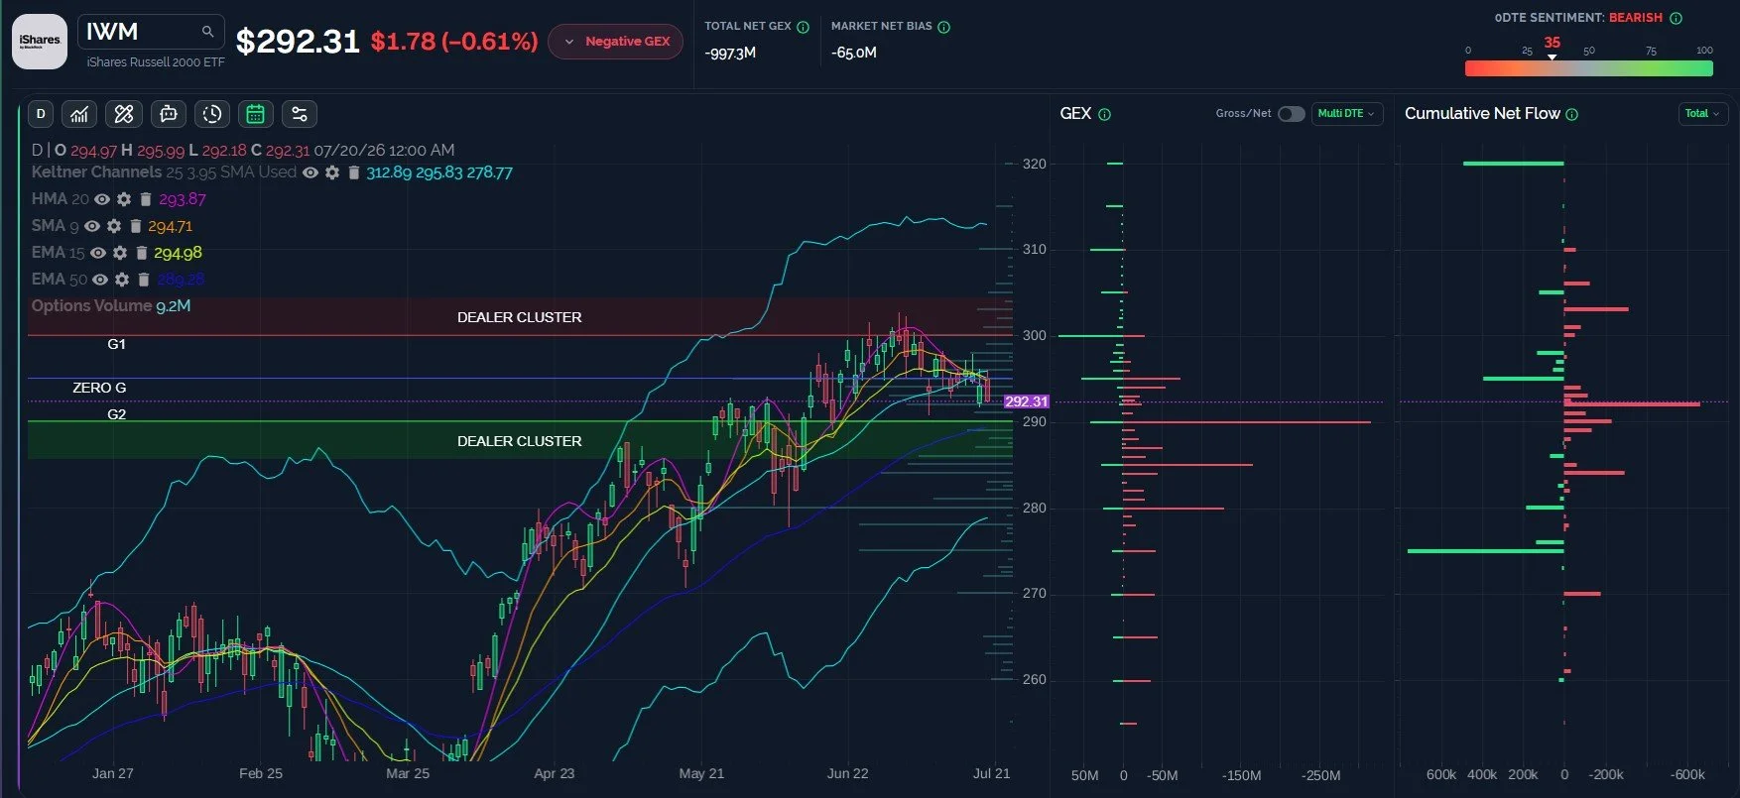The image size is (1740, 798).
Task: Show info for Cumulative Net Flow
Action: pyautogui.click(x=1572, y=114)
